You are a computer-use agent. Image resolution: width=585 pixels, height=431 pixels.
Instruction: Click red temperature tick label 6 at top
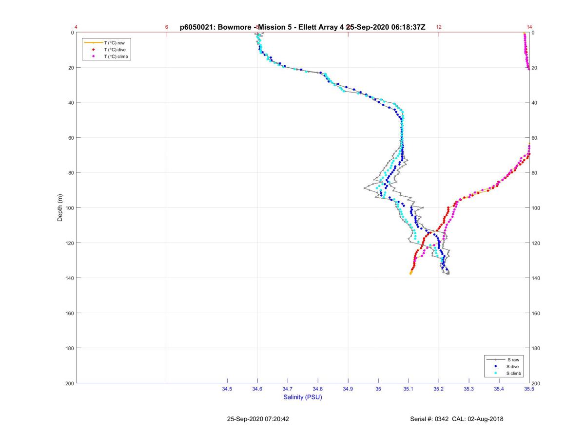(167, 27)
